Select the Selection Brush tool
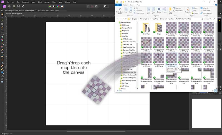This screenshot has height=135, width=222. click(2, 27)
